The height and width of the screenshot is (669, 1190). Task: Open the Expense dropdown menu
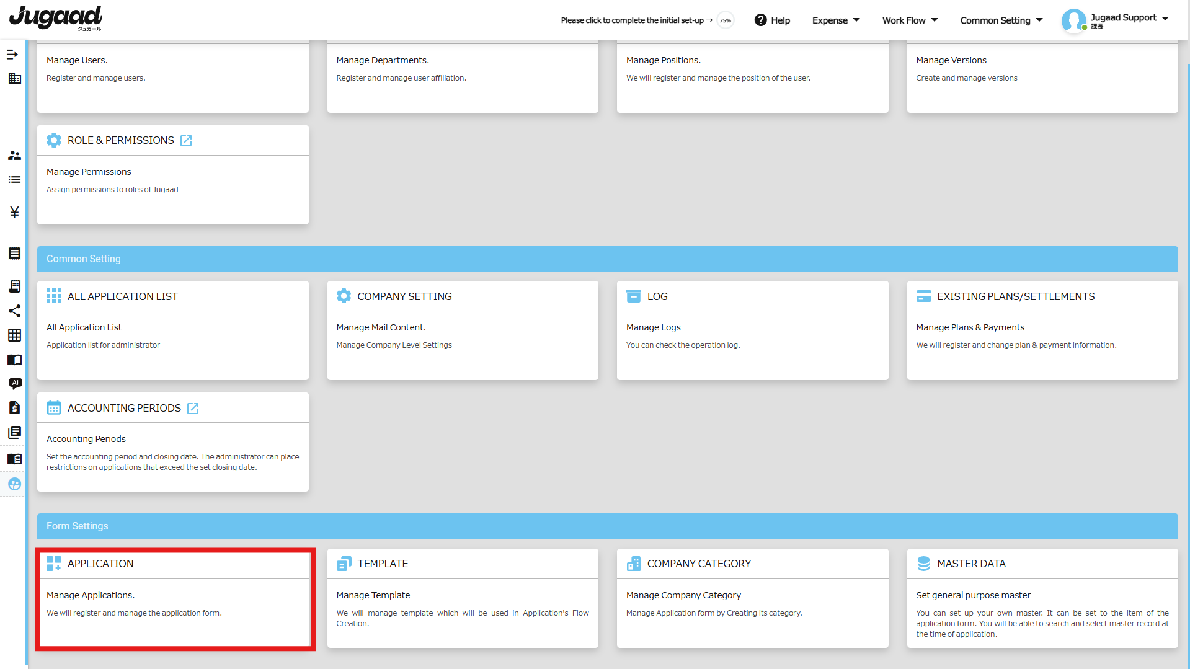(x=836, y=20)
